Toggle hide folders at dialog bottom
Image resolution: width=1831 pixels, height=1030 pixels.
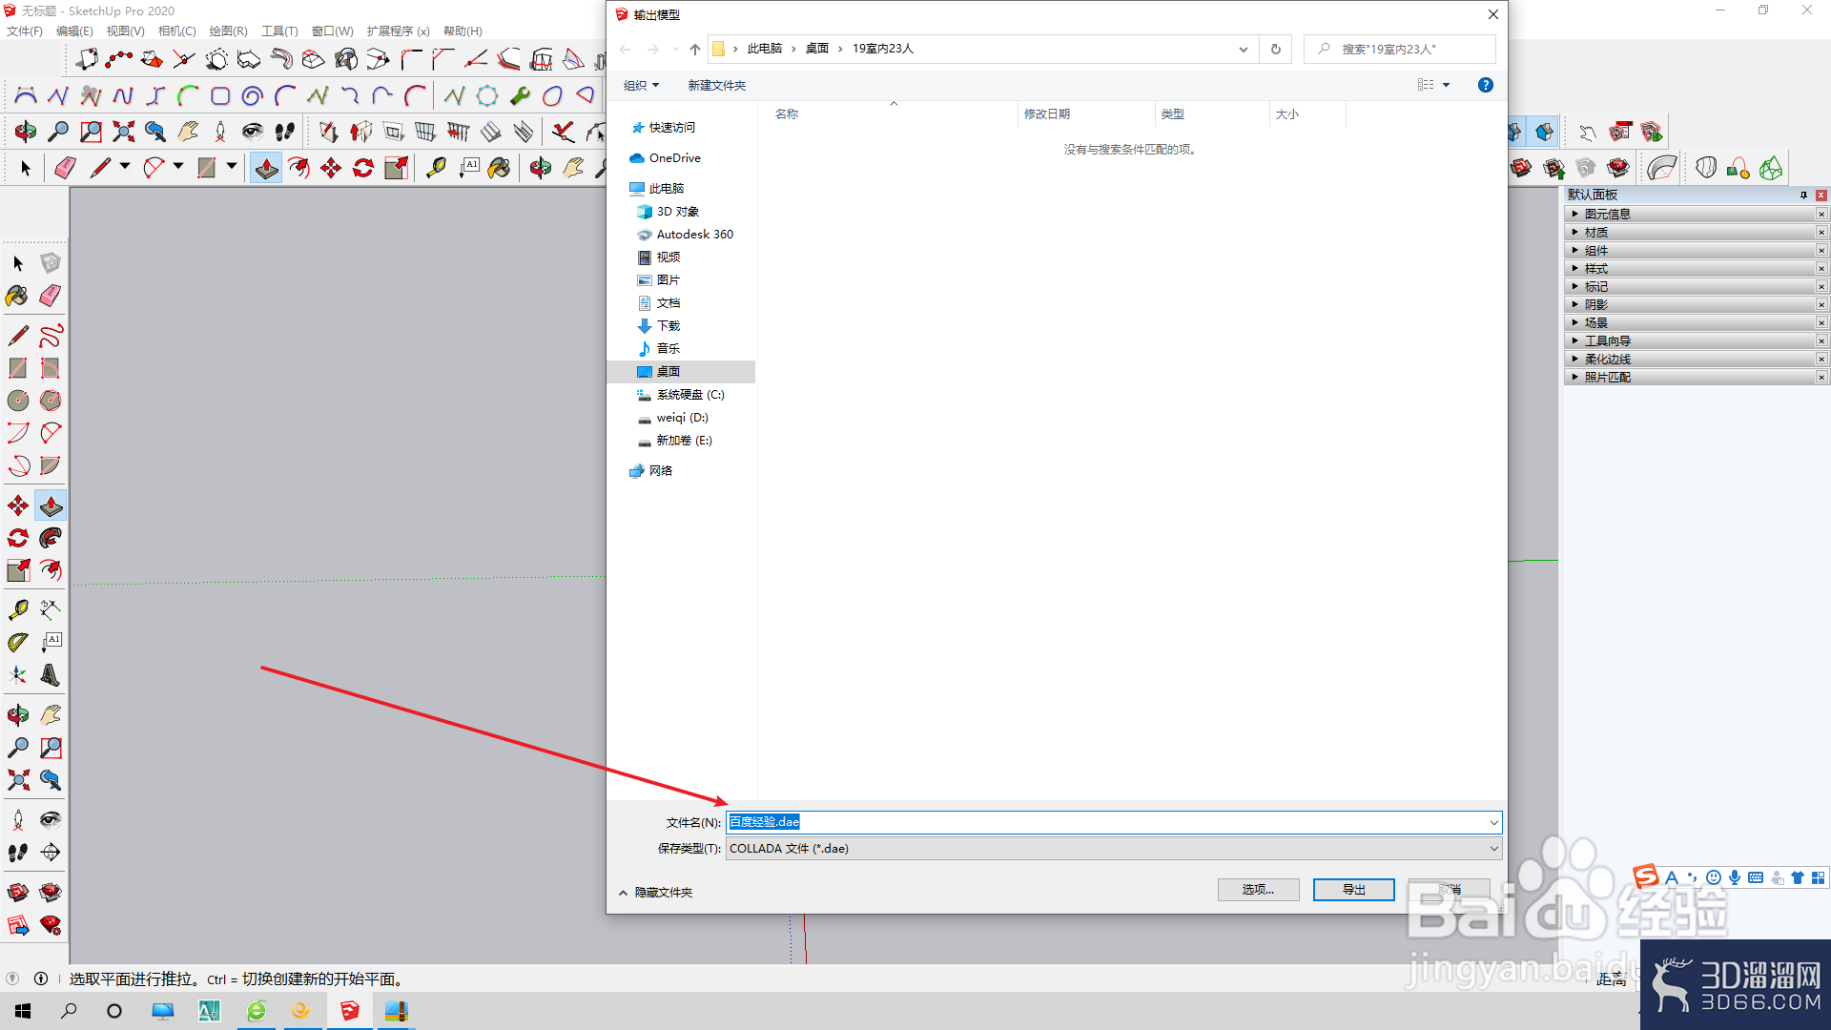pos(656,893)
